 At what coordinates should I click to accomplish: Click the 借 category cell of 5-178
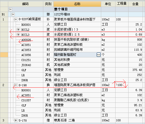(48, 120)
